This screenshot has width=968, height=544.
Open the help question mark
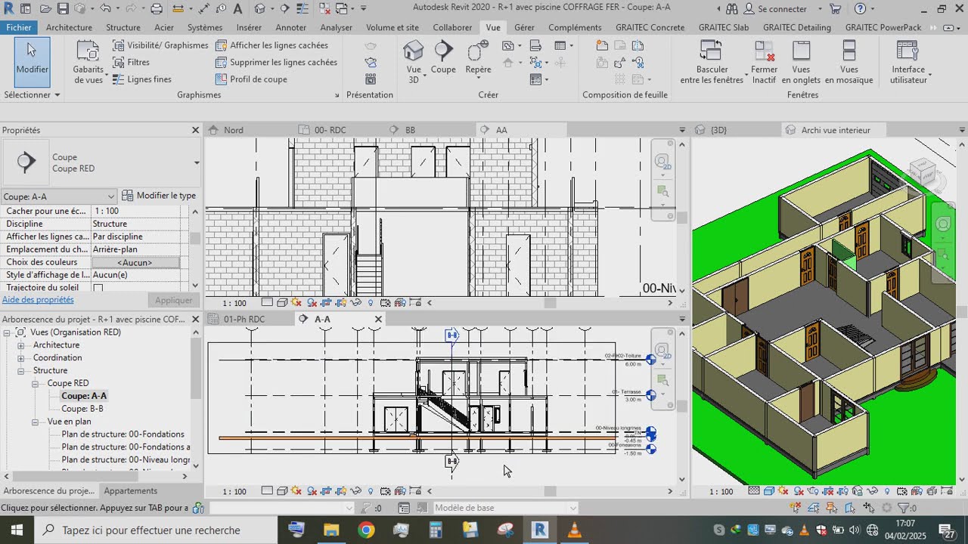(x=860, y=8)
